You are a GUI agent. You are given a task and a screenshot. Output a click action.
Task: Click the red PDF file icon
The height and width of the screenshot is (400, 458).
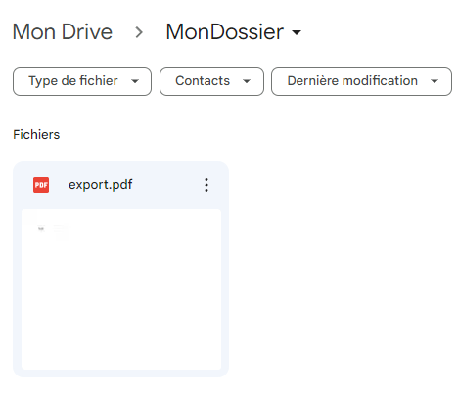coord(41,185)
